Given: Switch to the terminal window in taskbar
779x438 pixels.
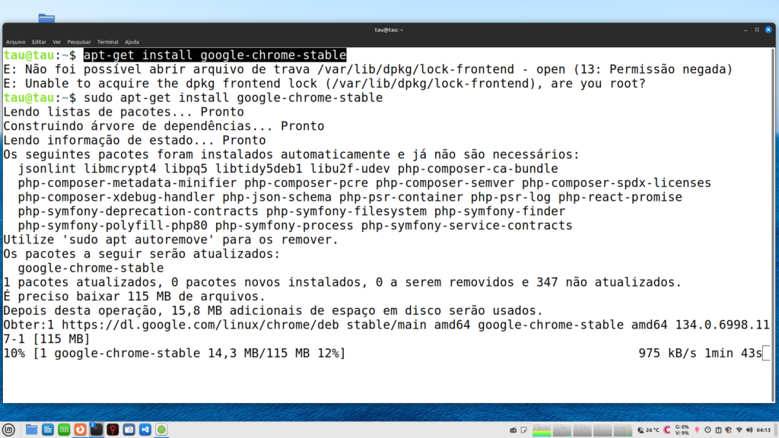Looking at the screenshot, I should coord(97,430).
